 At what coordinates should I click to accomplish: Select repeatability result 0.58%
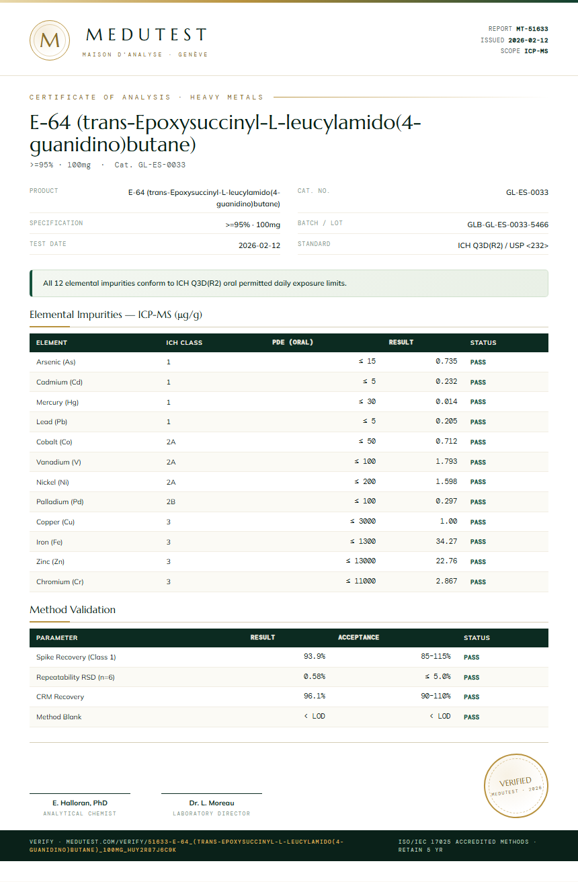315,676
